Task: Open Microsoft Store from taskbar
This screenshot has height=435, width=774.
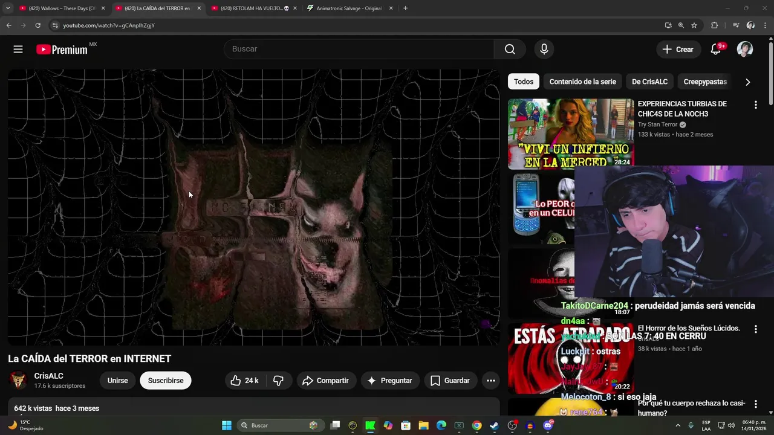Action: pos(406,425)
